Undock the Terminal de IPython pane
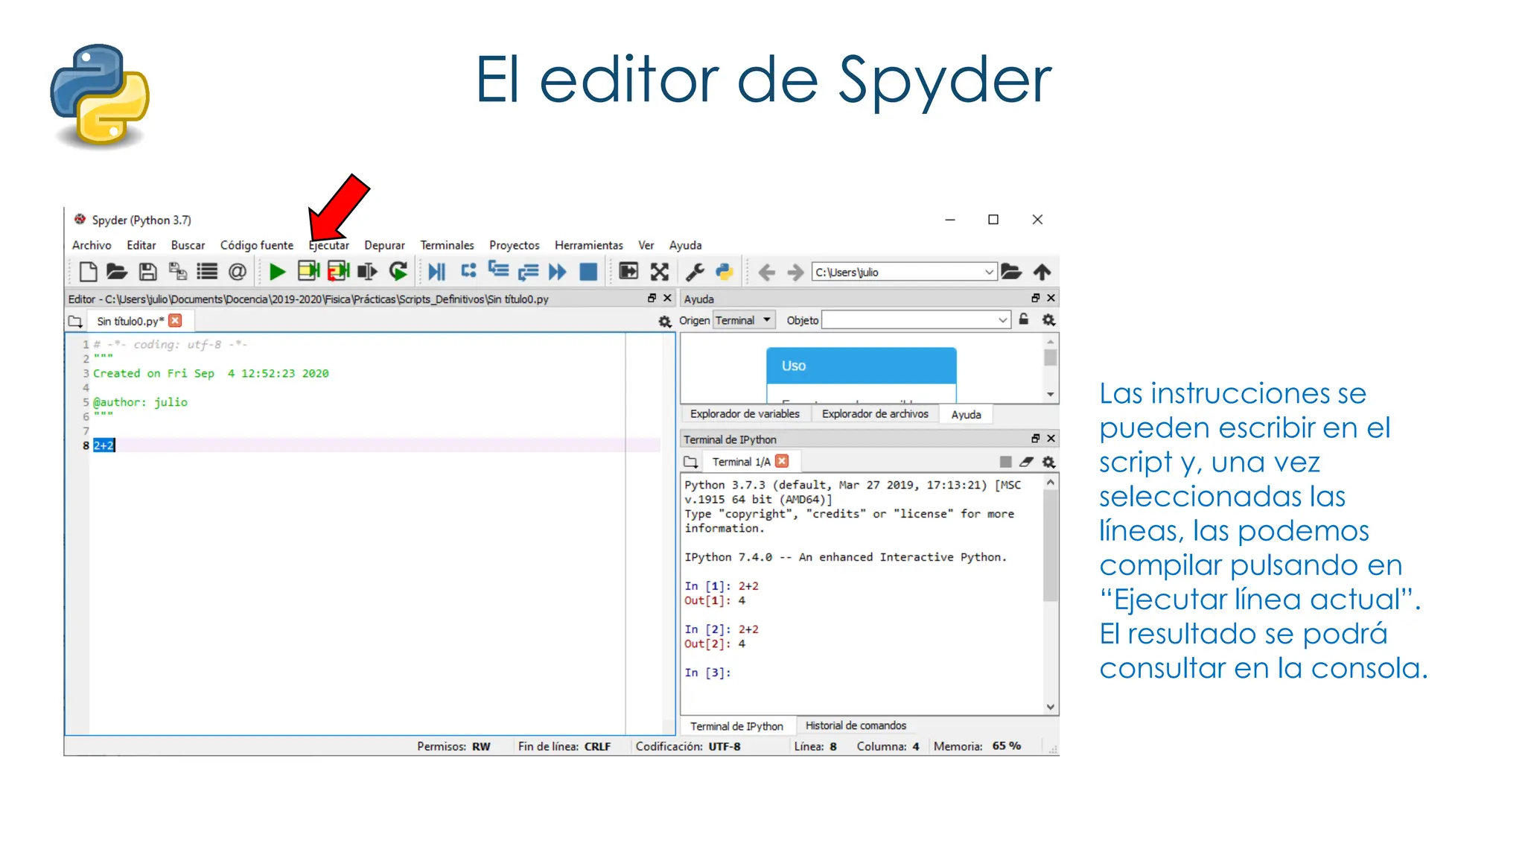Viewport: 1525px width, 858px height. [x=1035, y=438]
